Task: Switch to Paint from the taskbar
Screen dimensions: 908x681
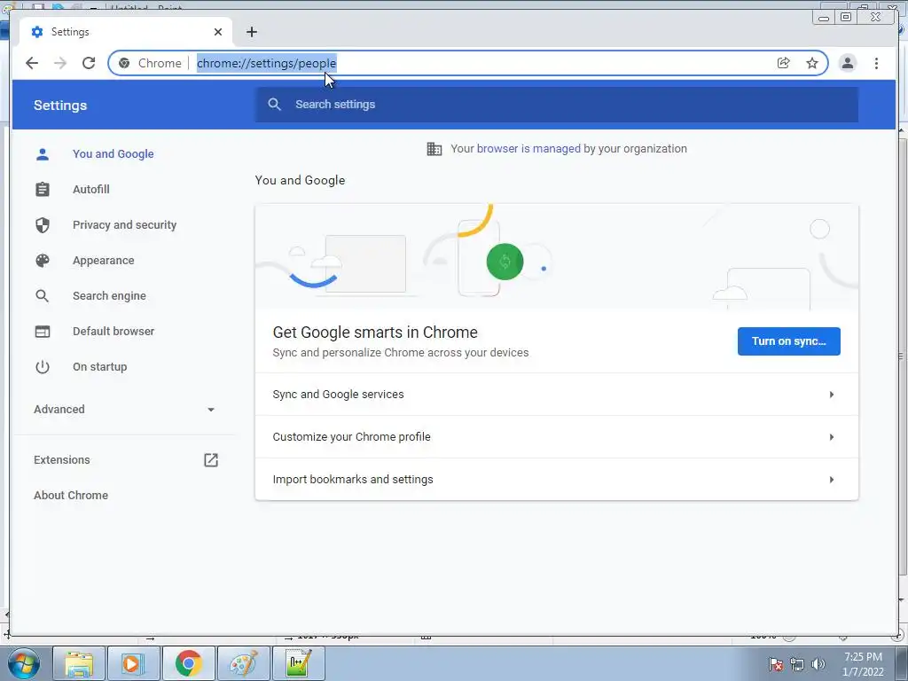Action: click(x=244, y=663)
